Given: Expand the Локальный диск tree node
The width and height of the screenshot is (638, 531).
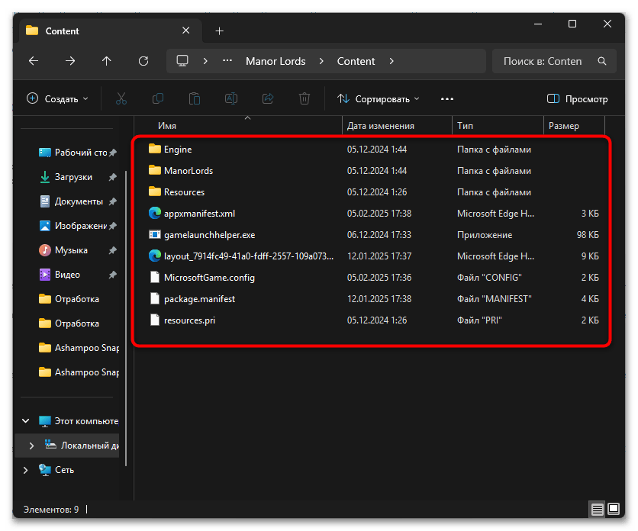Looking at the screenshot, I should click(31, 446).
